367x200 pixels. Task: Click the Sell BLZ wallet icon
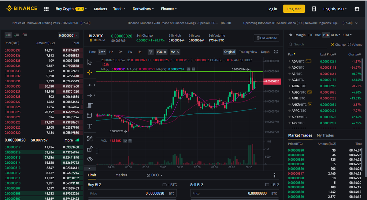267,185
